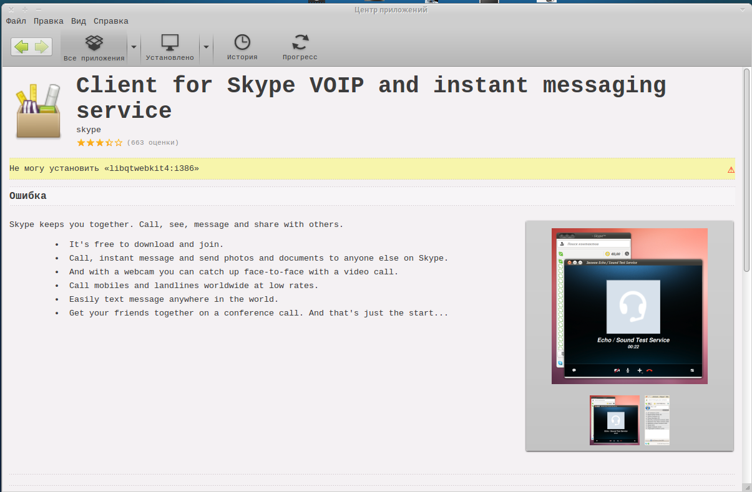Image resolution: width=752 pixels, height=492 pixels.
Task: Click the vertical scrollbar on the right
Action: [x=746, y=170]
